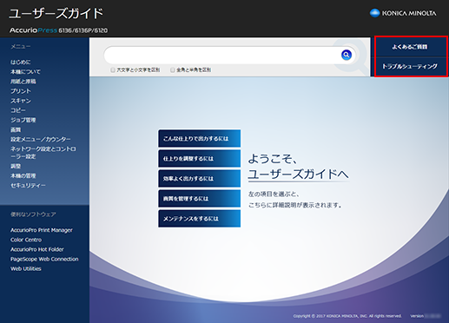The height and width of the screenshot is (323, 449).
Task: Toggle the 大文字と小文字を区別 checkbox
Action: click(113, 69)
